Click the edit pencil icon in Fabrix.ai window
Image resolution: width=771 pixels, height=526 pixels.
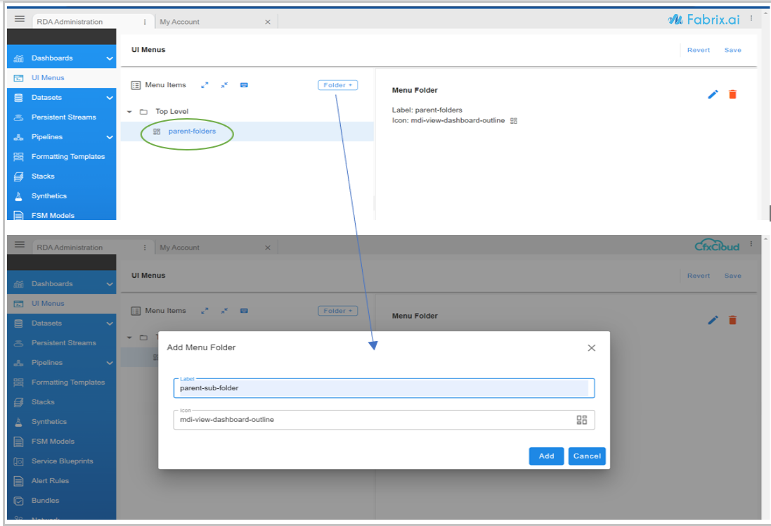(713, 94)
